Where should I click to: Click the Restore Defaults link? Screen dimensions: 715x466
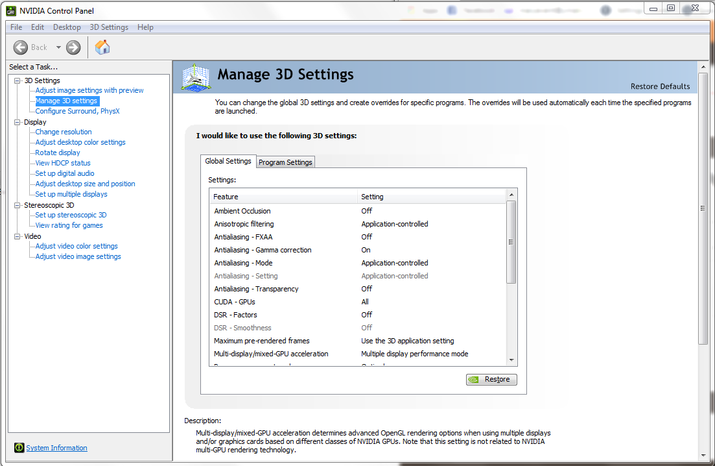coord(660,86)
